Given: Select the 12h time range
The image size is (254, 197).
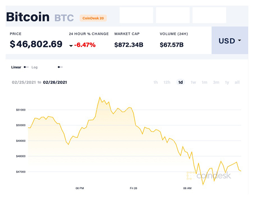Looking at the screenshot, I should [167, 82].
